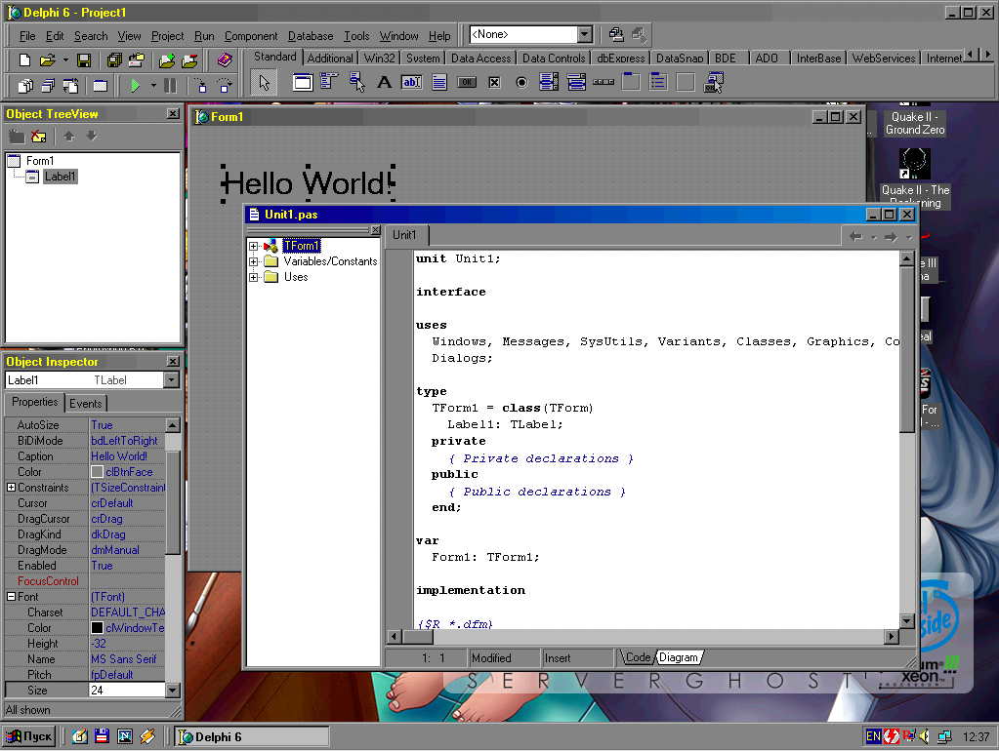This screenshot has width=999, height=751.
Task: Switch to the Events tab in Object Inspector
Action: tap(86, 403)
